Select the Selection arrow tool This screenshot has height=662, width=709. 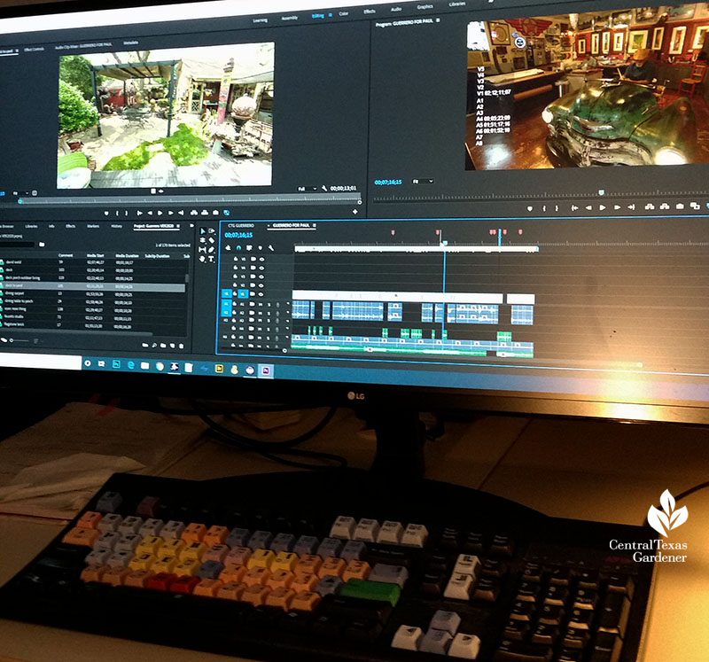pyautogui.click(x=202, y=230)
